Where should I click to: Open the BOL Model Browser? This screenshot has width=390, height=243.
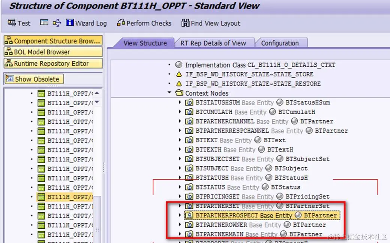pyautogui.click(x=53, y=52)
